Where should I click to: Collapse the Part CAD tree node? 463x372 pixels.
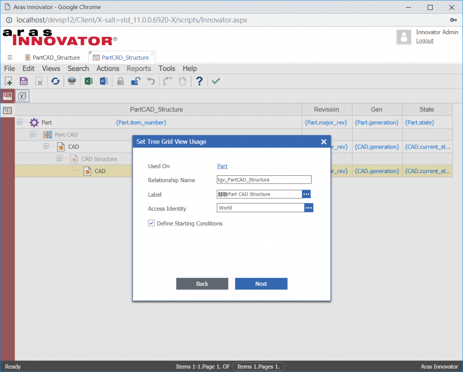tap(33, 134)
